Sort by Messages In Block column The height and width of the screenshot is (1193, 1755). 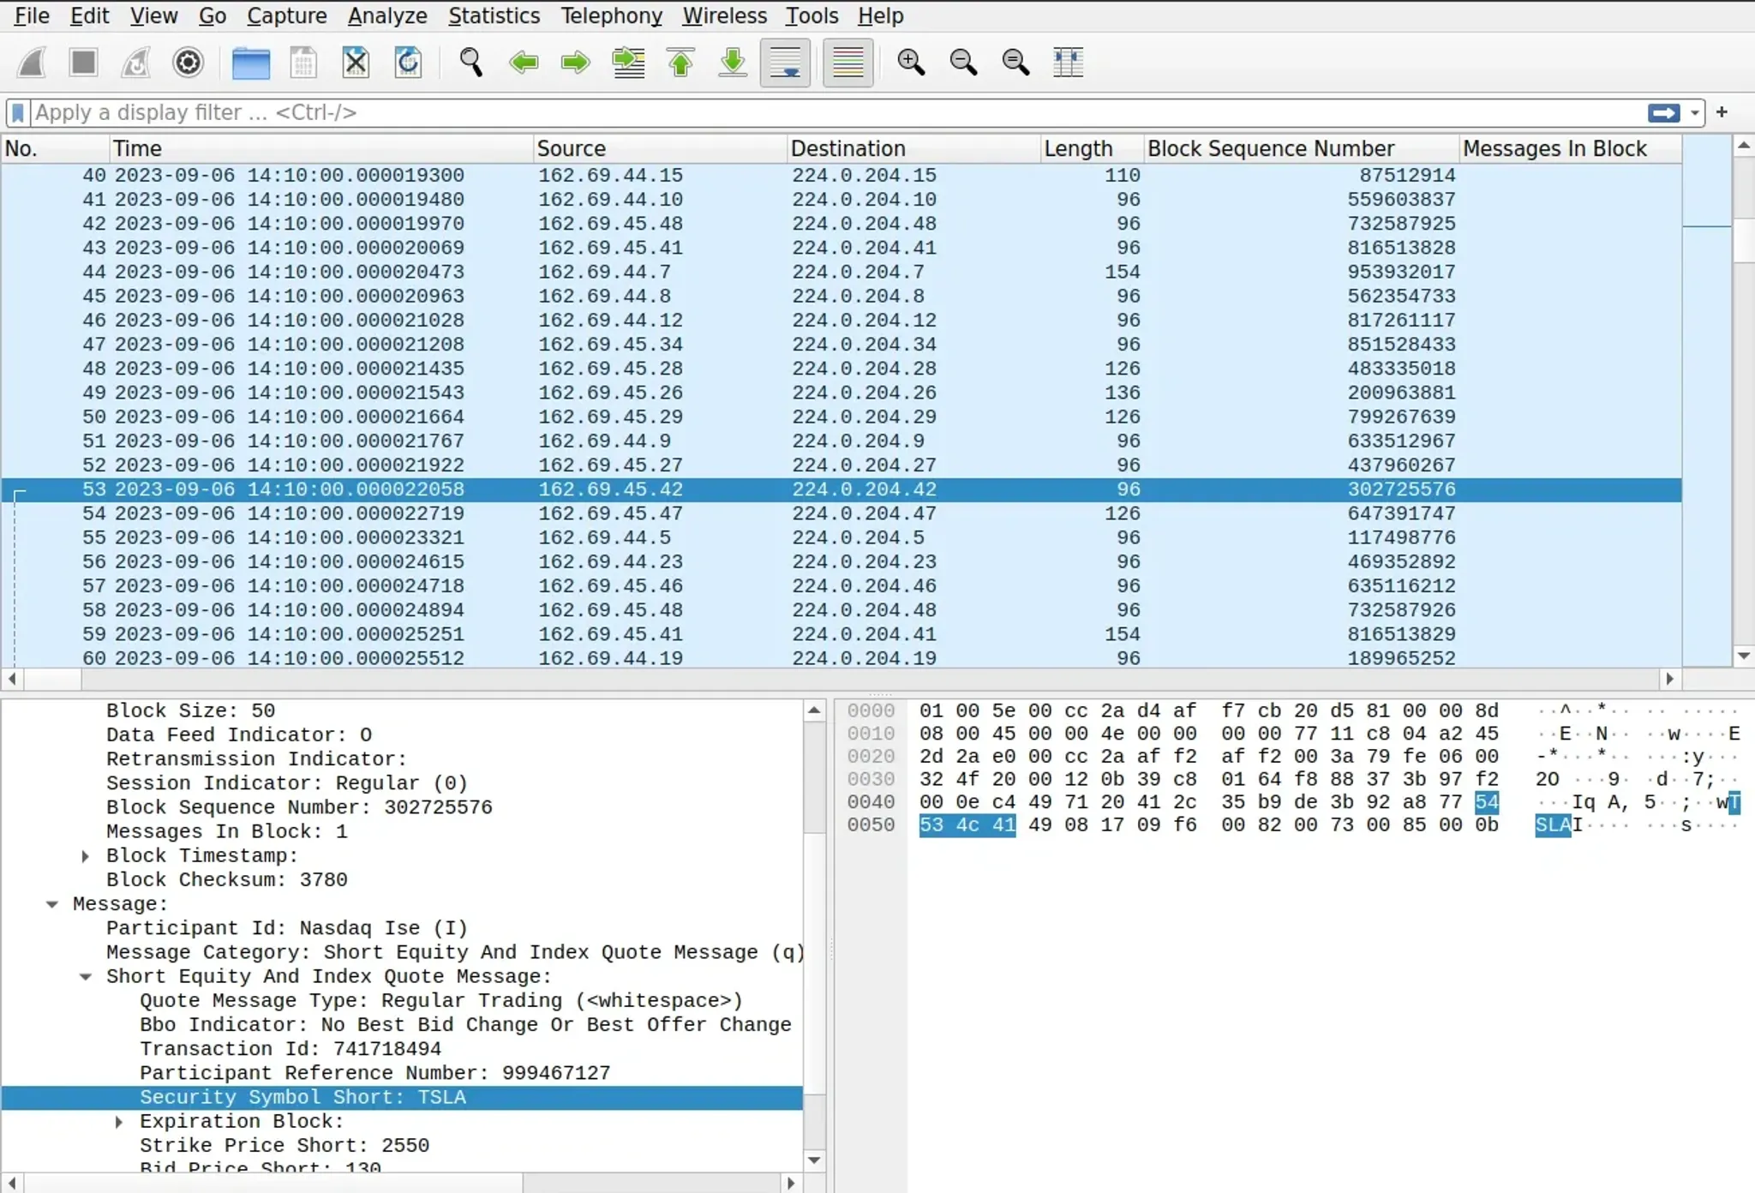coord(1570,148)
